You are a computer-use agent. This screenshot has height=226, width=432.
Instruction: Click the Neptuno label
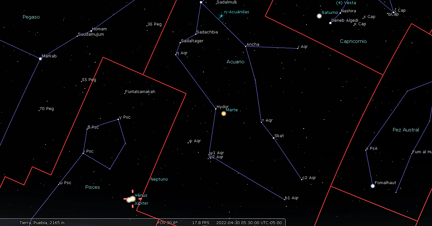pyautogui.click(x=159, y=179)
